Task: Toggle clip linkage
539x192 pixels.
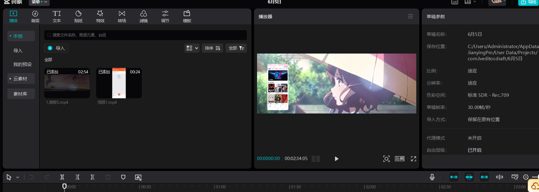Action: pyautogui.click(x=484, y=177)
